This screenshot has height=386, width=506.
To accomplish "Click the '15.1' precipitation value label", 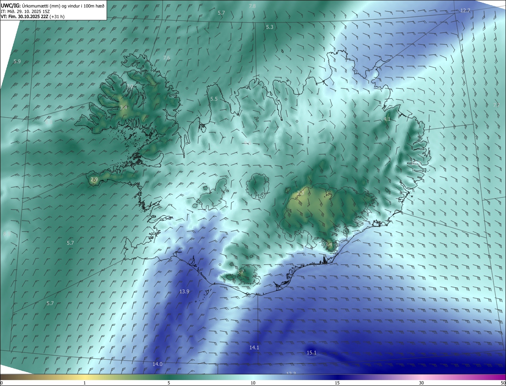I will pyautogui.click(x=312, y=352).
